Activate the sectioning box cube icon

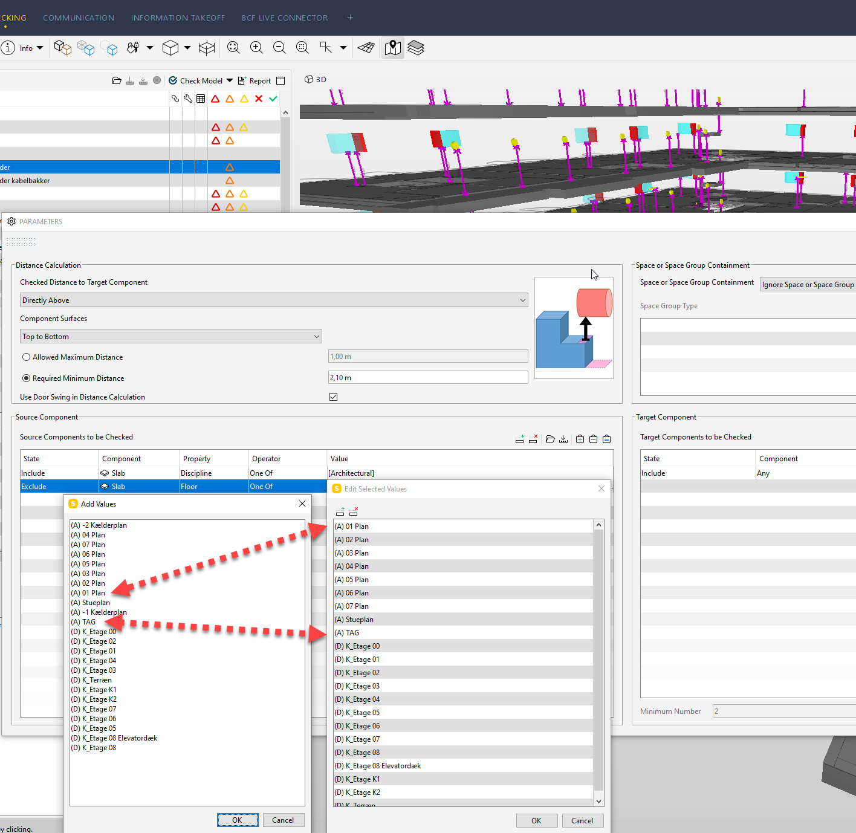coord(207,48)
